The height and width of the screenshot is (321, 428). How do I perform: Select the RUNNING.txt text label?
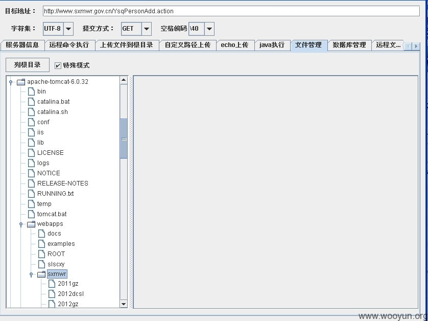point(55,194)
